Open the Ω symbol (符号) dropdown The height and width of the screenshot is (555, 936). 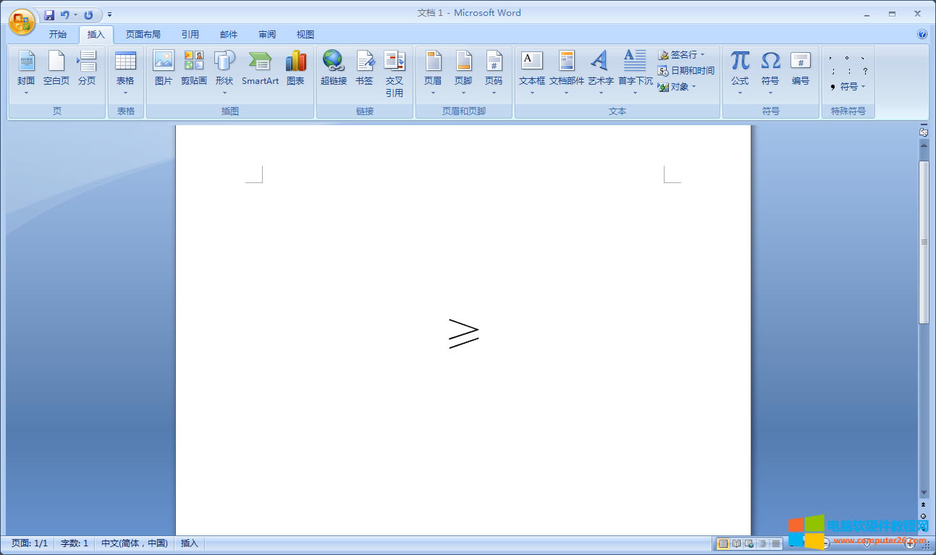[x=770, y=72]
